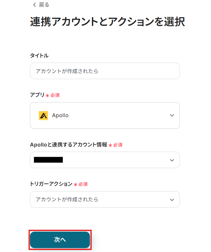211x252 pixels.
Task: Click the Apolloと連携するアカウント情報 label
Action: 69,145
